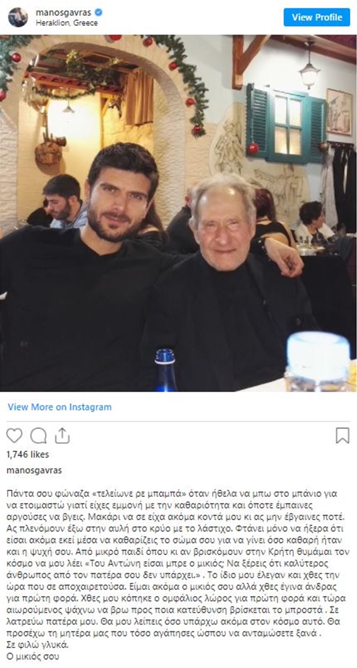Click the closing line "Ο μικιός σου"

[33, 657]
